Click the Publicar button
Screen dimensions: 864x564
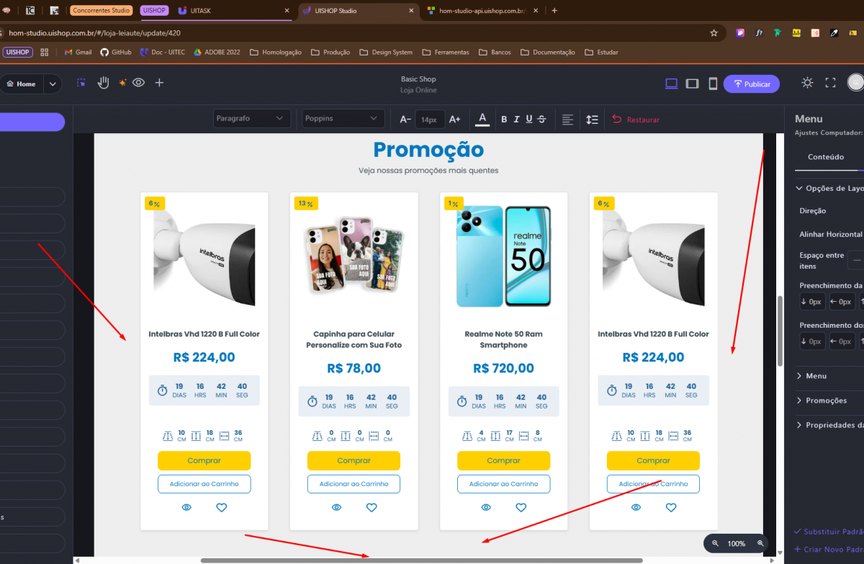[751, 84]
